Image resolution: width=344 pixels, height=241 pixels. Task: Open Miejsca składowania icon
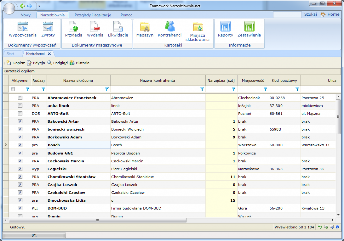pyautogui.click(x=198, y=27)
